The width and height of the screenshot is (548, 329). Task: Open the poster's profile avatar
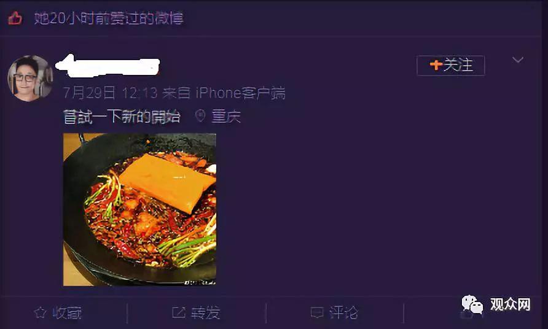click(30, 79)
